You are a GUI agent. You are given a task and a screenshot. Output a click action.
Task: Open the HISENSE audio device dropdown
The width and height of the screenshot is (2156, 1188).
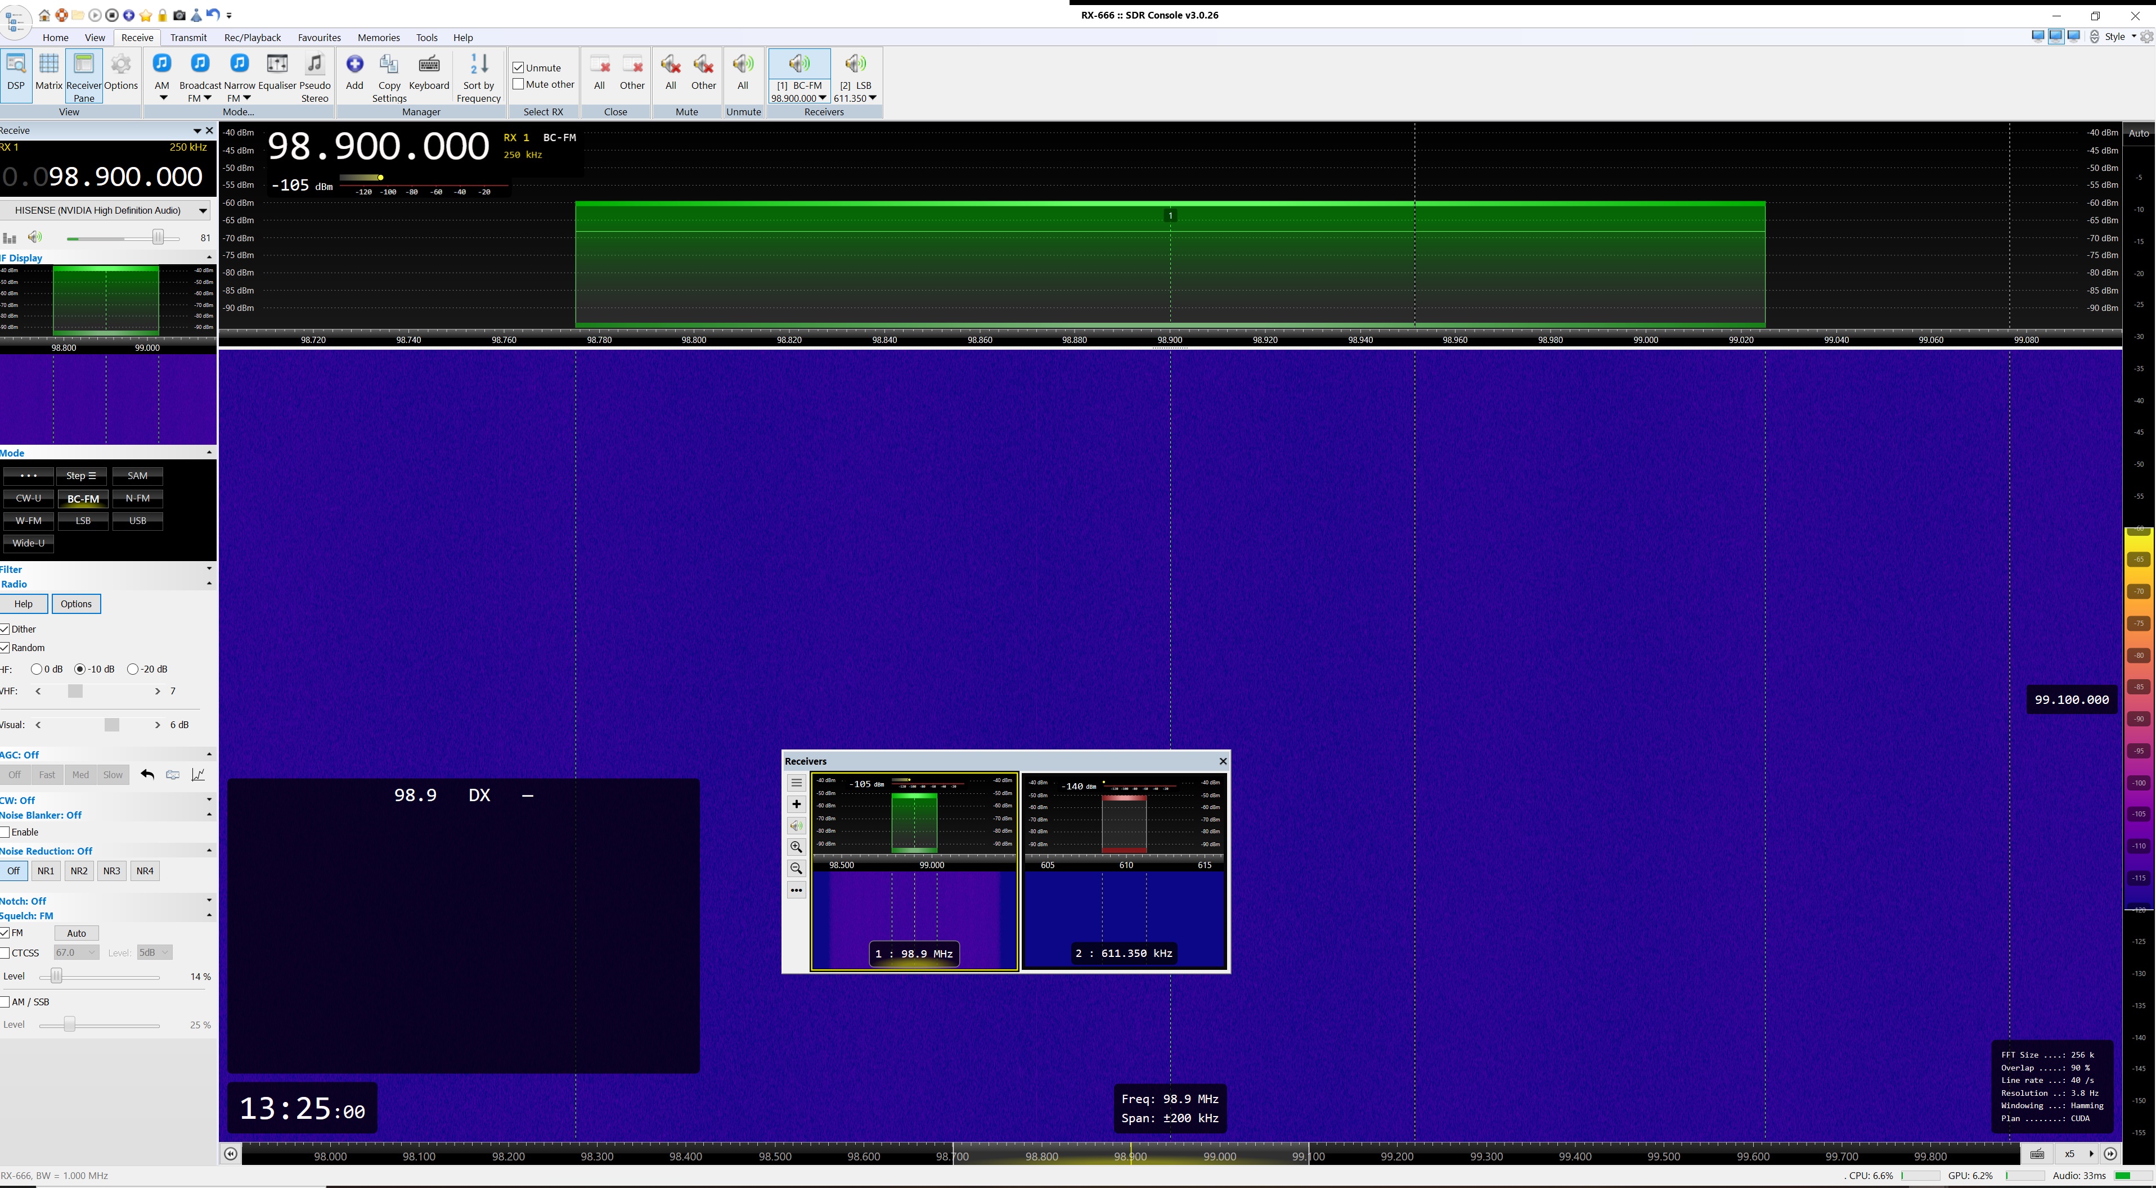[202, 211]
